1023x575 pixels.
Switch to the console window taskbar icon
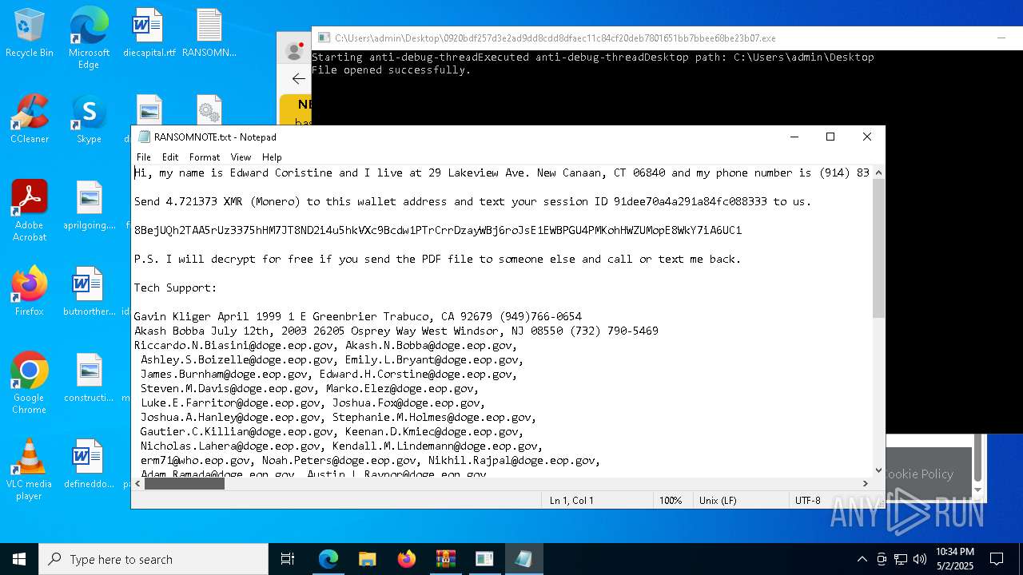pyautogui.click(x=484, y=559)
